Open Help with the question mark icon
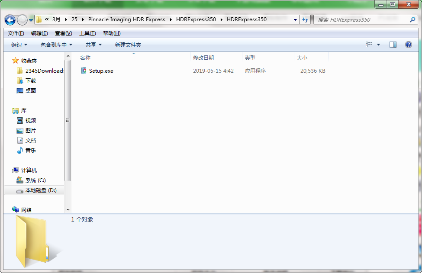The height and width of the screenshot is (273, 422). pos(408,45)
